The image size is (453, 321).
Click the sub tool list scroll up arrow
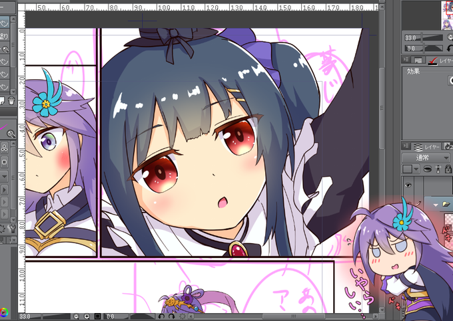click(x=13, y=20)
